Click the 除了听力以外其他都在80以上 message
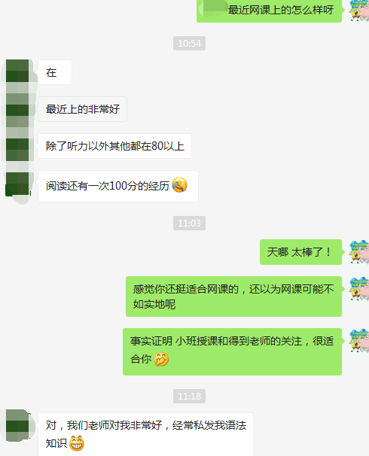Viewport: 369px width, 456px height. pos(115,146)
